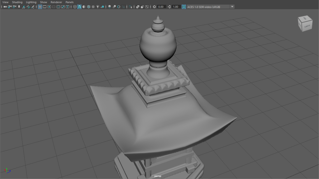Toggle the viewport grid display icon
Viewport: 319px width, 179px height.
pyautogui.click(x=40, y=7)
